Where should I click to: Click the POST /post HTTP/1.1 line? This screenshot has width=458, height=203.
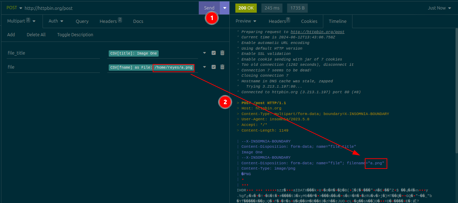pyautogui.click(x=264, y=103)
